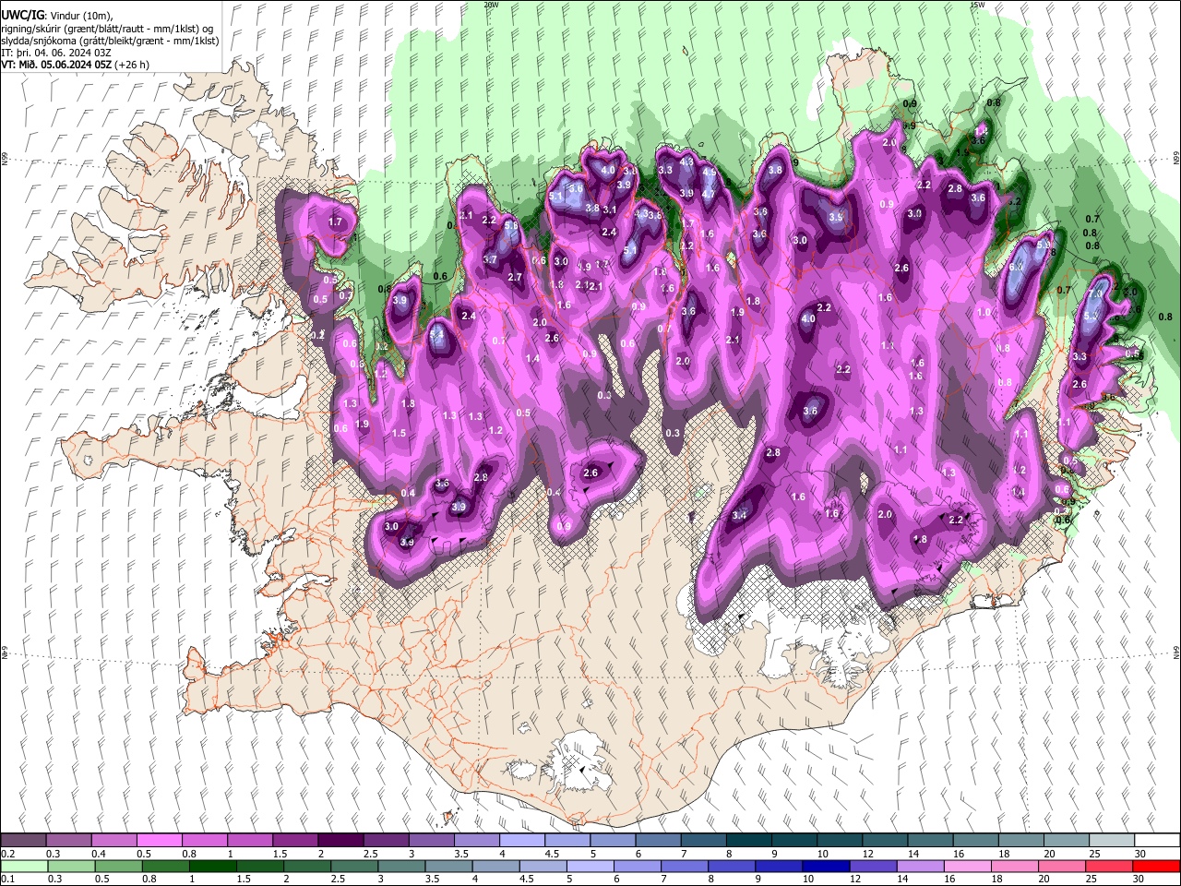
Task: Click the dark teal 9–10 swatch in upper legend row
Action: click(794, 841)
